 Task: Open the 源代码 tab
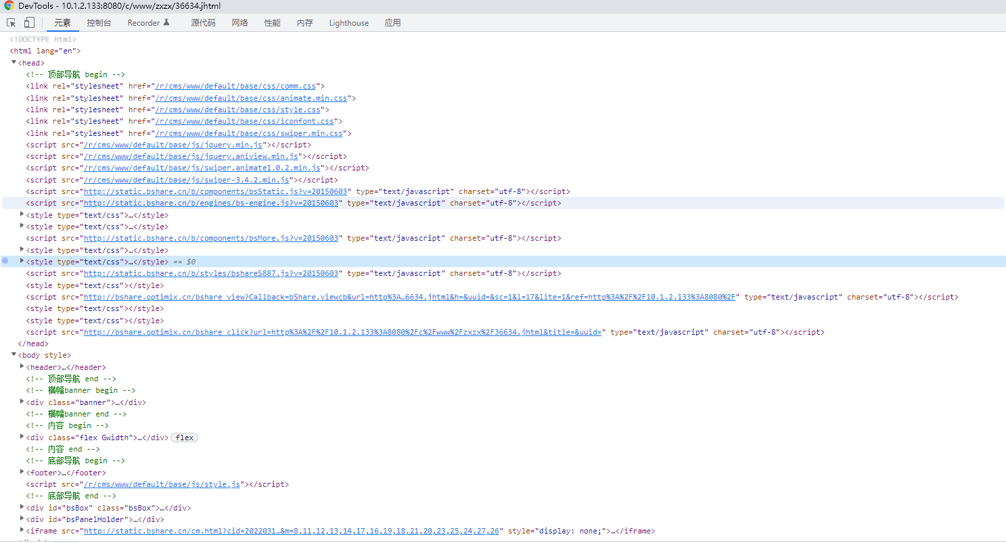coord(203,22)
